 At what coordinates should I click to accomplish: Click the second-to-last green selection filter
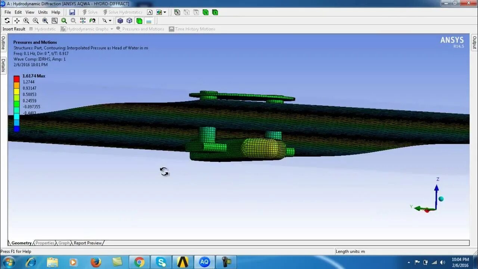pyautogui.click(x=205, y=12)
